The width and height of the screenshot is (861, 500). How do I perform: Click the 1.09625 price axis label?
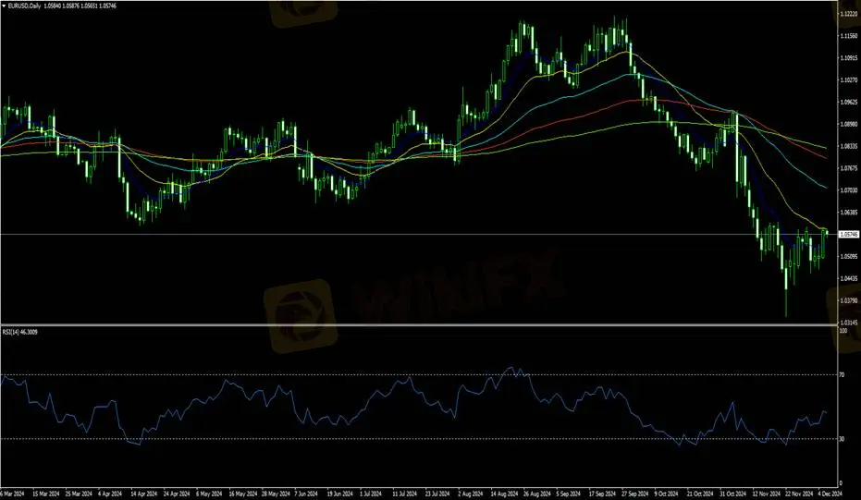coord(849,102)
